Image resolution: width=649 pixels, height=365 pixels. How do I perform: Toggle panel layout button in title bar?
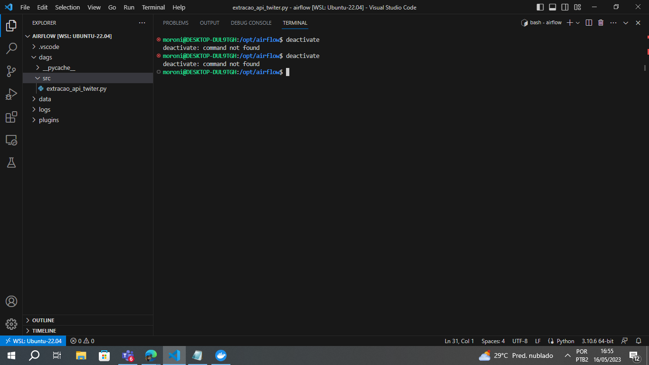[553, 7]
